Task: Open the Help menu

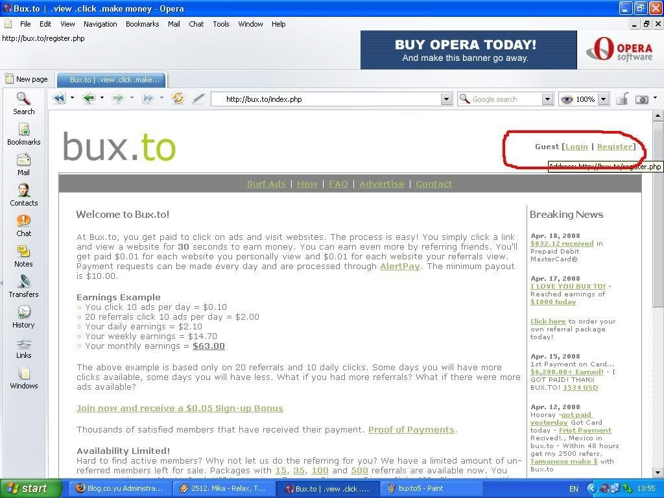Action: coord(278,24)
